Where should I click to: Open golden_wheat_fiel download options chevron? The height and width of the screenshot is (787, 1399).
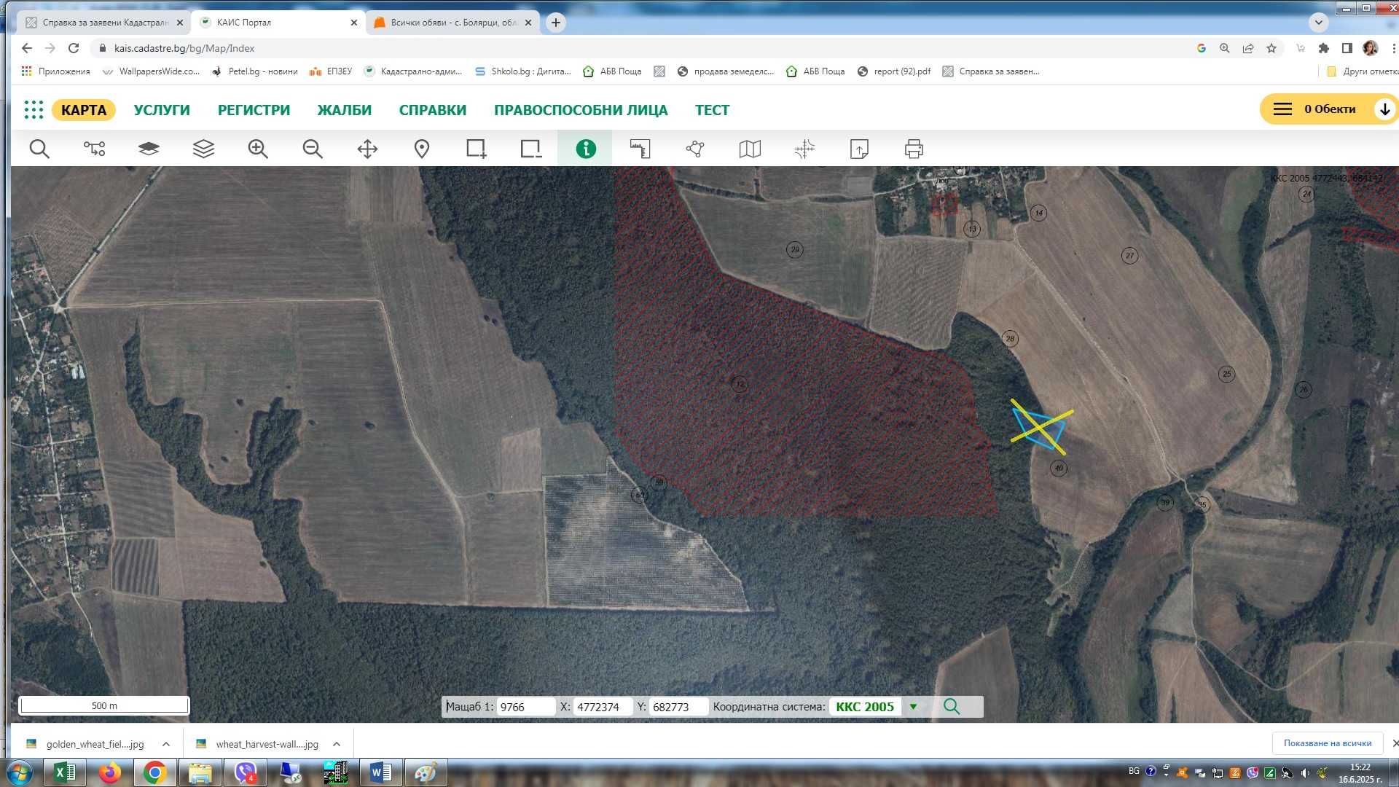[166, 744]
